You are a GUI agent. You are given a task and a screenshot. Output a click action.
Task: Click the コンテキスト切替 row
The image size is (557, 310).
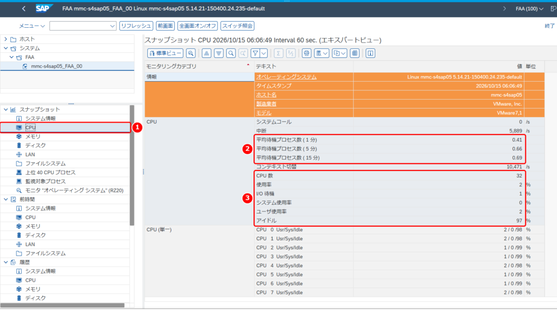coord(399,167)
